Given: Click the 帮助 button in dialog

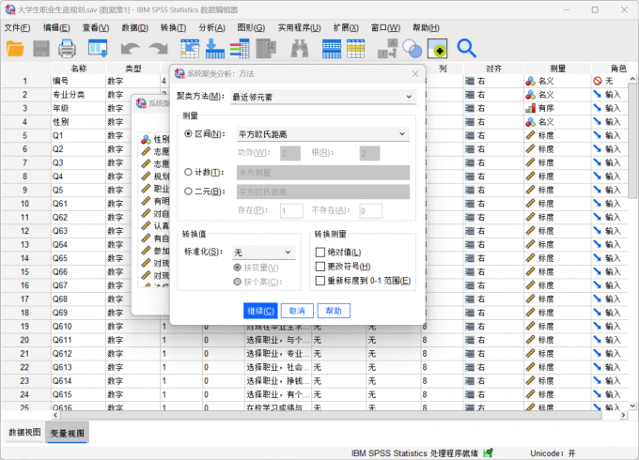Looking at the screenshot, I should [334, 311].
